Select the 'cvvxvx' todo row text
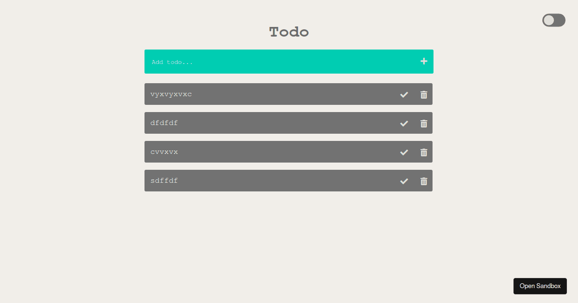Viewport: 578px width, 303px height. [164, 152]
